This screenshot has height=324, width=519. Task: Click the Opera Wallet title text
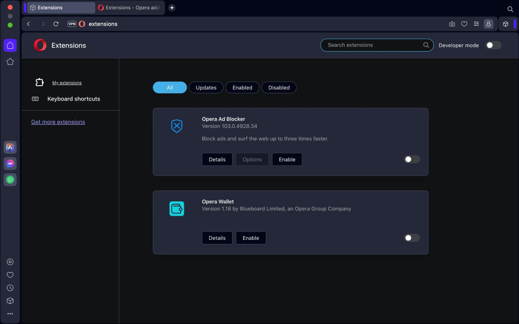[x=218, y=202]
